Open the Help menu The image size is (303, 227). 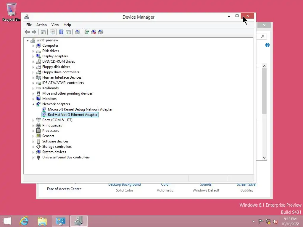(67, 25)
